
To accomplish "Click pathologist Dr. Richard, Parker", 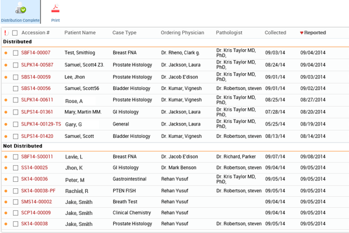I will pyautogui.click(x=236, y=157).
